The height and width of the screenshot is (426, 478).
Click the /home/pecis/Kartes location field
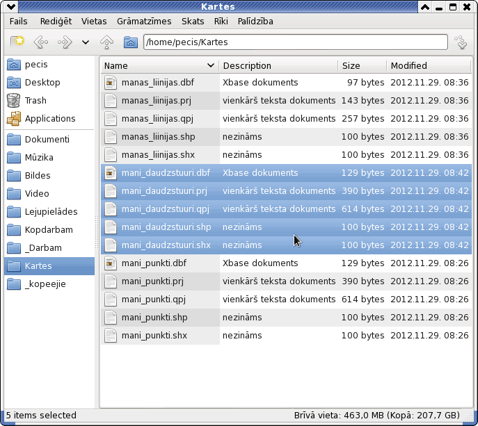(296, 42)
